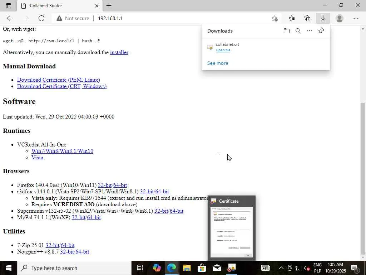Viewport: 366px width, 275px height.
Task: Download MyPal 74.1.1 64-bit
Action: pyautogui.click(x=94, y=217)
